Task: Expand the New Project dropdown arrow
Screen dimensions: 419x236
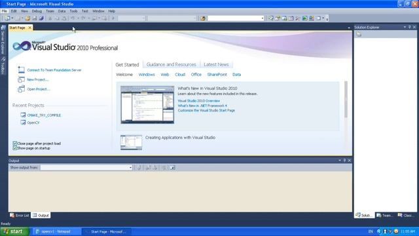Action: [x=12, y=18]
